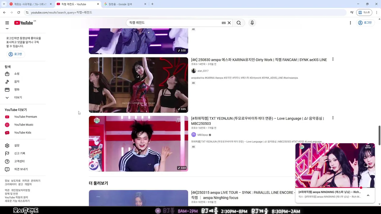Viewport: 381px width, 214px height.
Task: Play the aespa KARINA Dirty Work thumbnail
Action: (138, 85)
